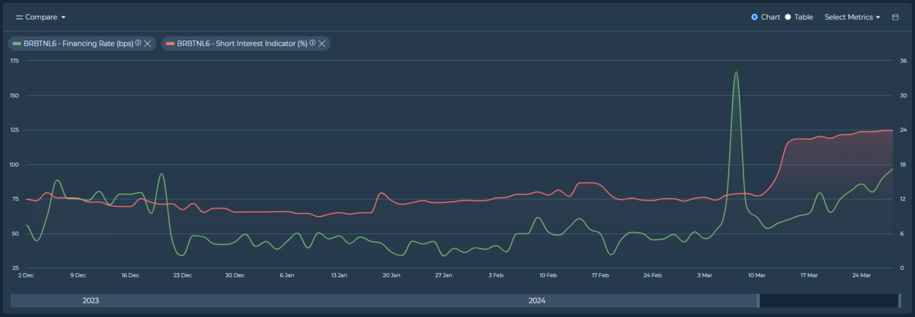The width and height of the screenshot is (915, 317).
Task: Click the info icon beside Short Interest Indicator
Action: pyautogui.click(x=313, y=43)
